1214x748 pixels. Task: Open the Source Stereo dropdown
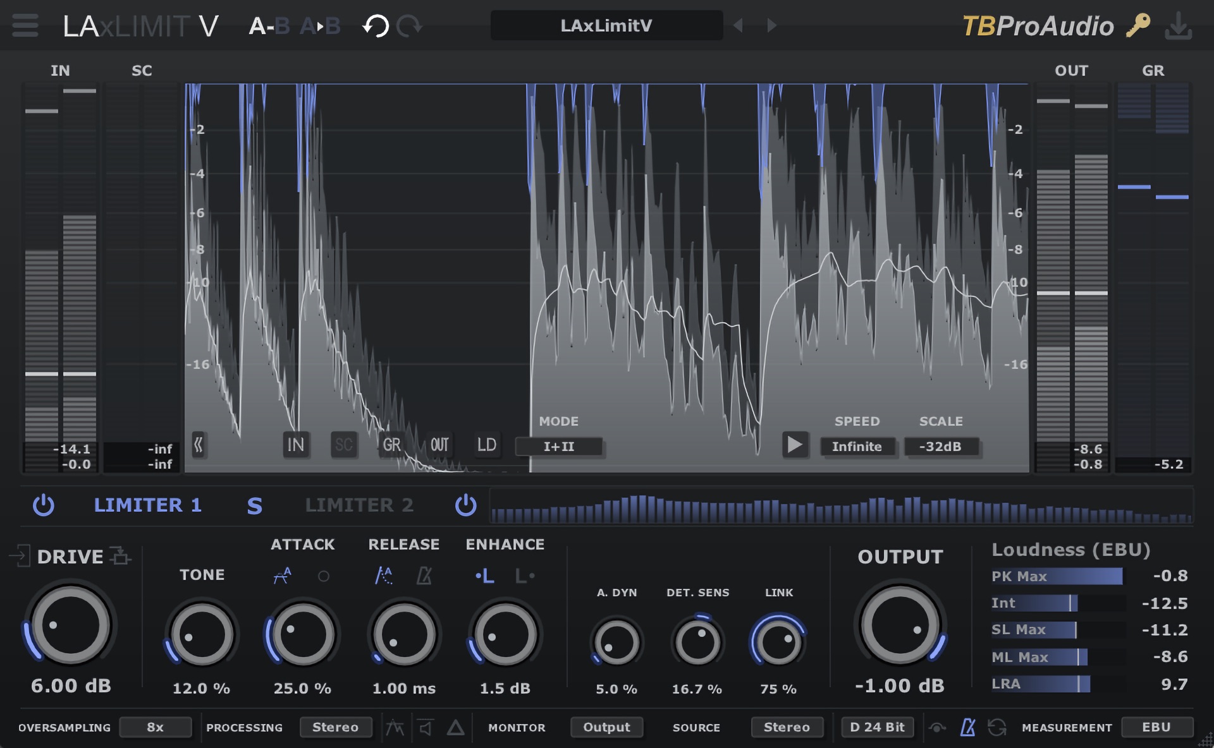(x=787, y=727)
